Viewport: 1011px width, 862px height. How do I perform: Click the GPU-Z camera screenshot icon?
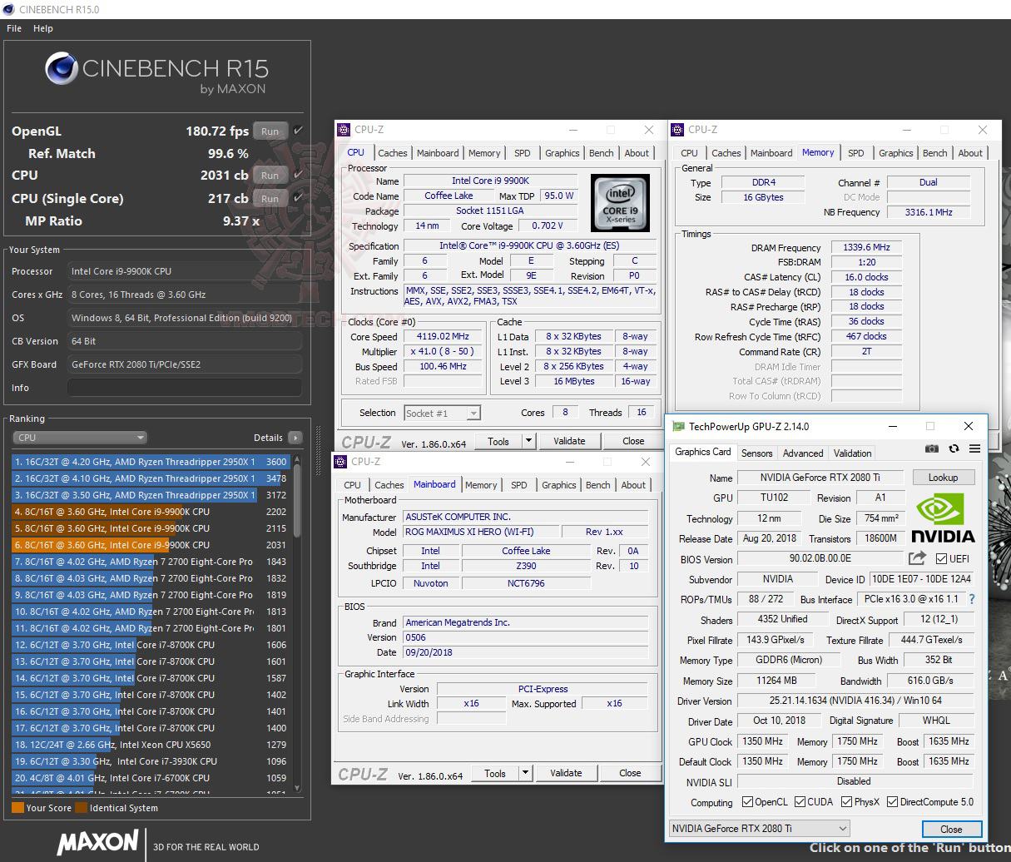932,449
